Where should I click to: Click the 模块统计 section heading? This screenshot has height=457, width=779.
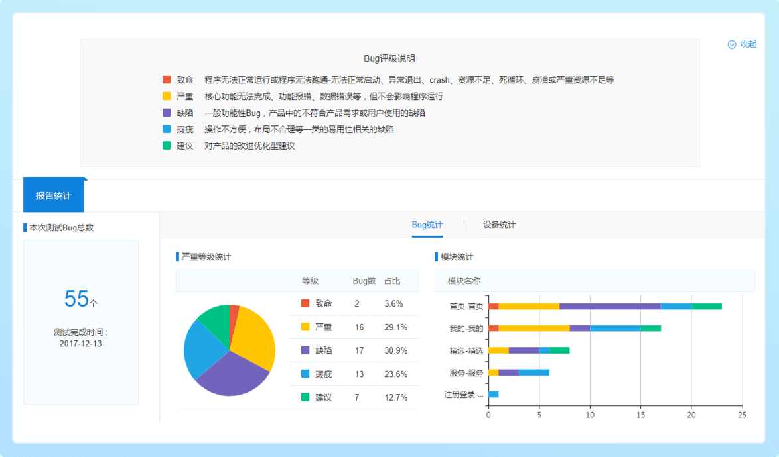pyautogui.click(x=457, y=257)
